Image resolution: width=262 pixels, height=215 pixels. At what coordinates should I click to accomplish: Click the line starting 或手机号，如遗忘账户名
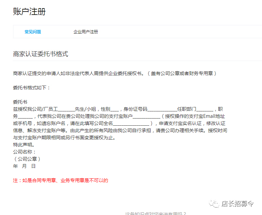(119, 123)
